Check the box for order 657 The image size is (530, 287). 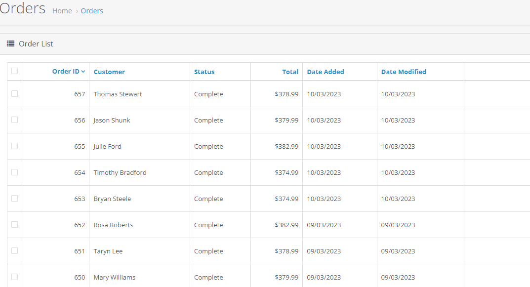click(14, 94)
